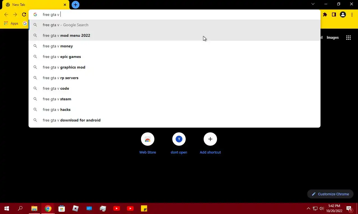
Task: Open a new tab with plus button
Action: point(75,5)
